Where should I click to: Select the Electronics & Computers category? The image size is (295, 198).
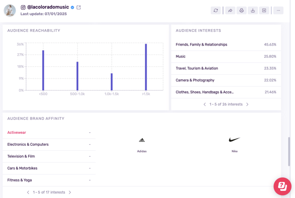(x=28, y=144)
